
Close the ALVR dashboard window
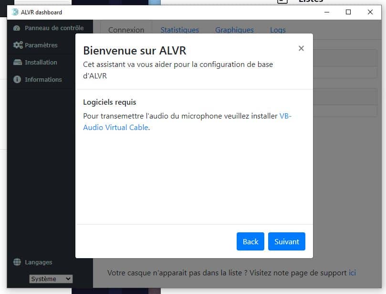(x=370, y=12)
